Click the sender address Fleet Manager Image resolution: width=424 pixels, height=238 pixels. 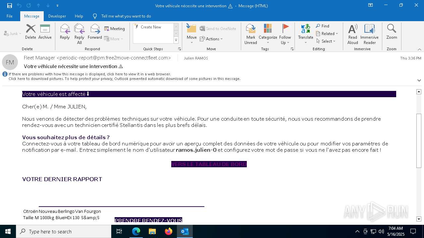97,58
